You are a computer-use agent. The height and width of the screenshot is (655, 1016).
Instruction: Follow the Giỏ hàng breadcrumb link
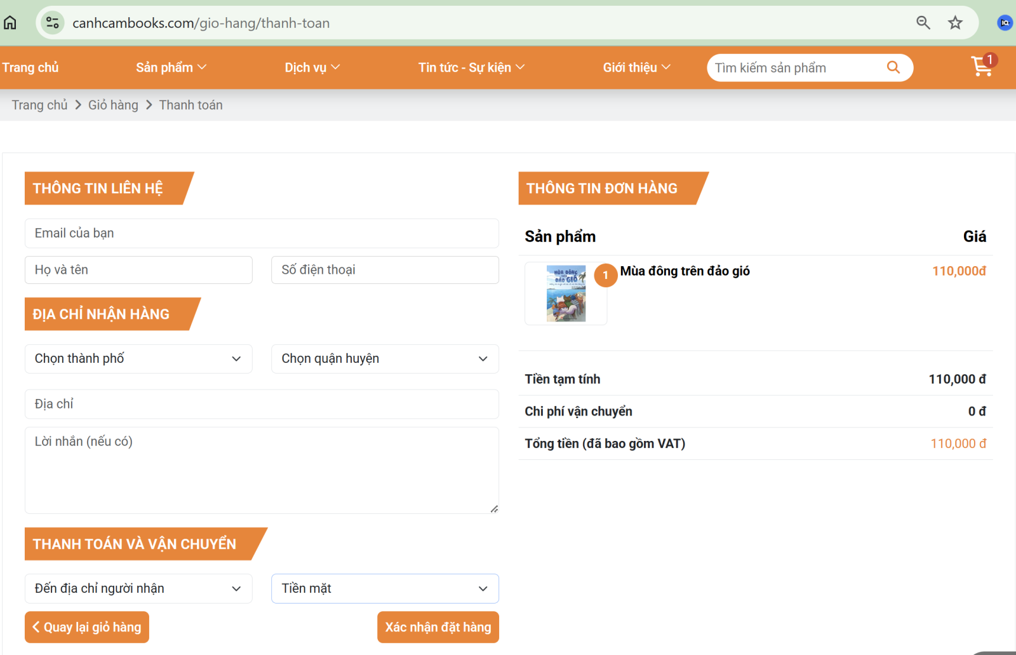pos(113,105)
